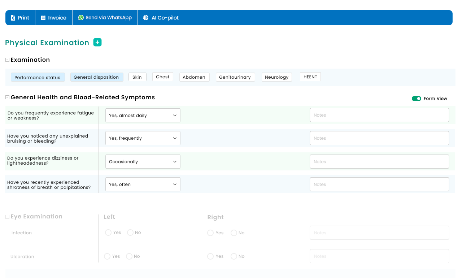Open the fatigue or weakness dropdown

tap(143, 116)
